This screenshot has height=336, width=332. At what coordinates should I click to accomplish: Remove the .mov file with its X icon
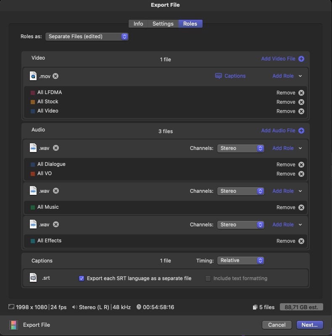coord(55,76)
